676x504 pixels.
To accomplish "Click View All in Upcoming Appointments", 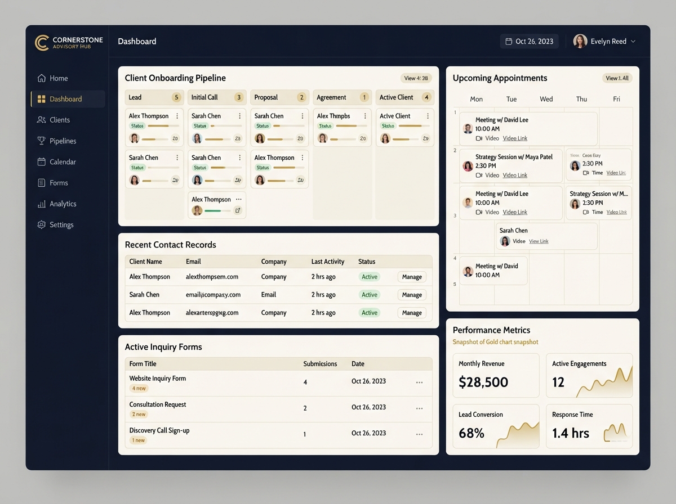I will coord(617,78).
